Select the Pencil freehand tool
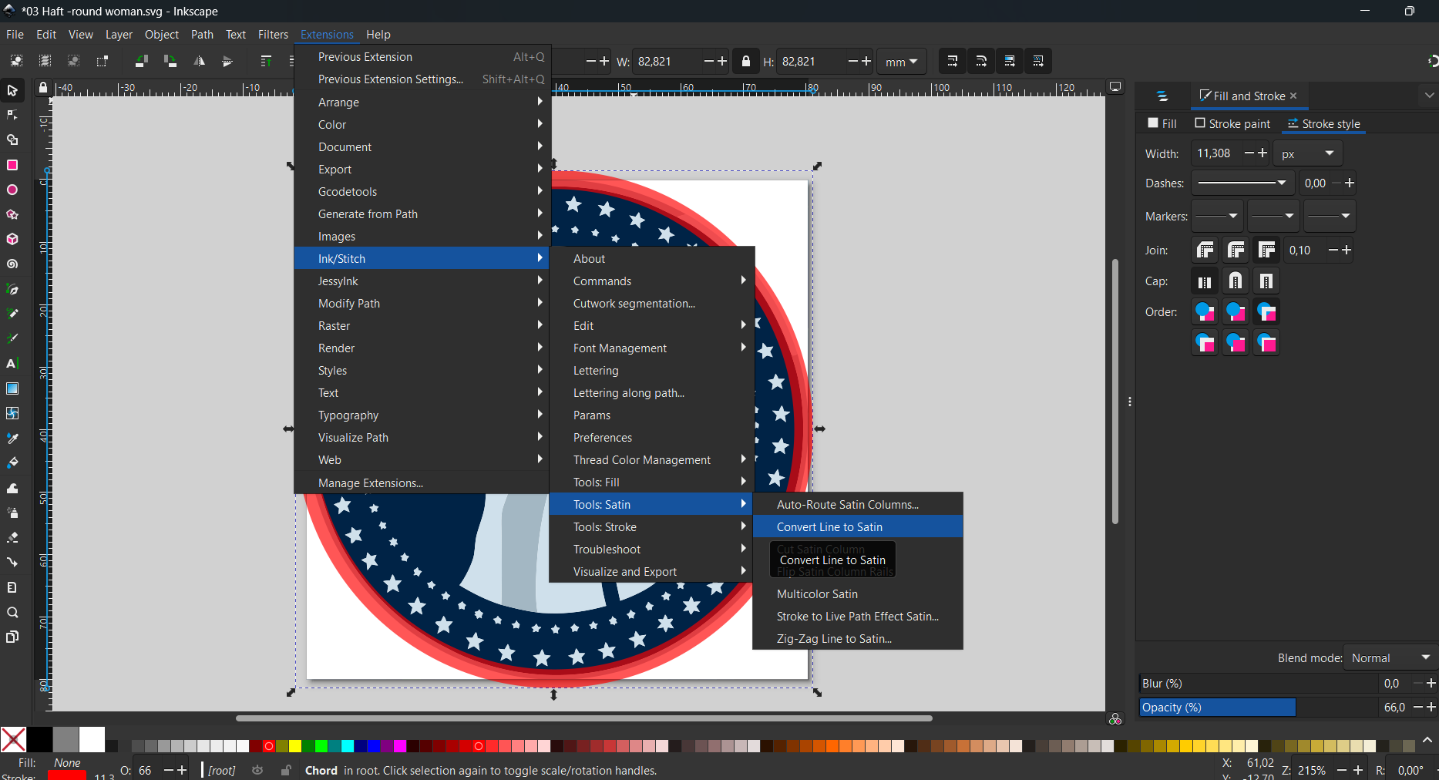 click(x=12, y=314)
